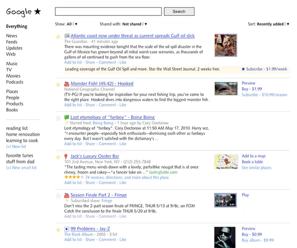
Task: Open the learning to cook list
Action: (22, 141)
